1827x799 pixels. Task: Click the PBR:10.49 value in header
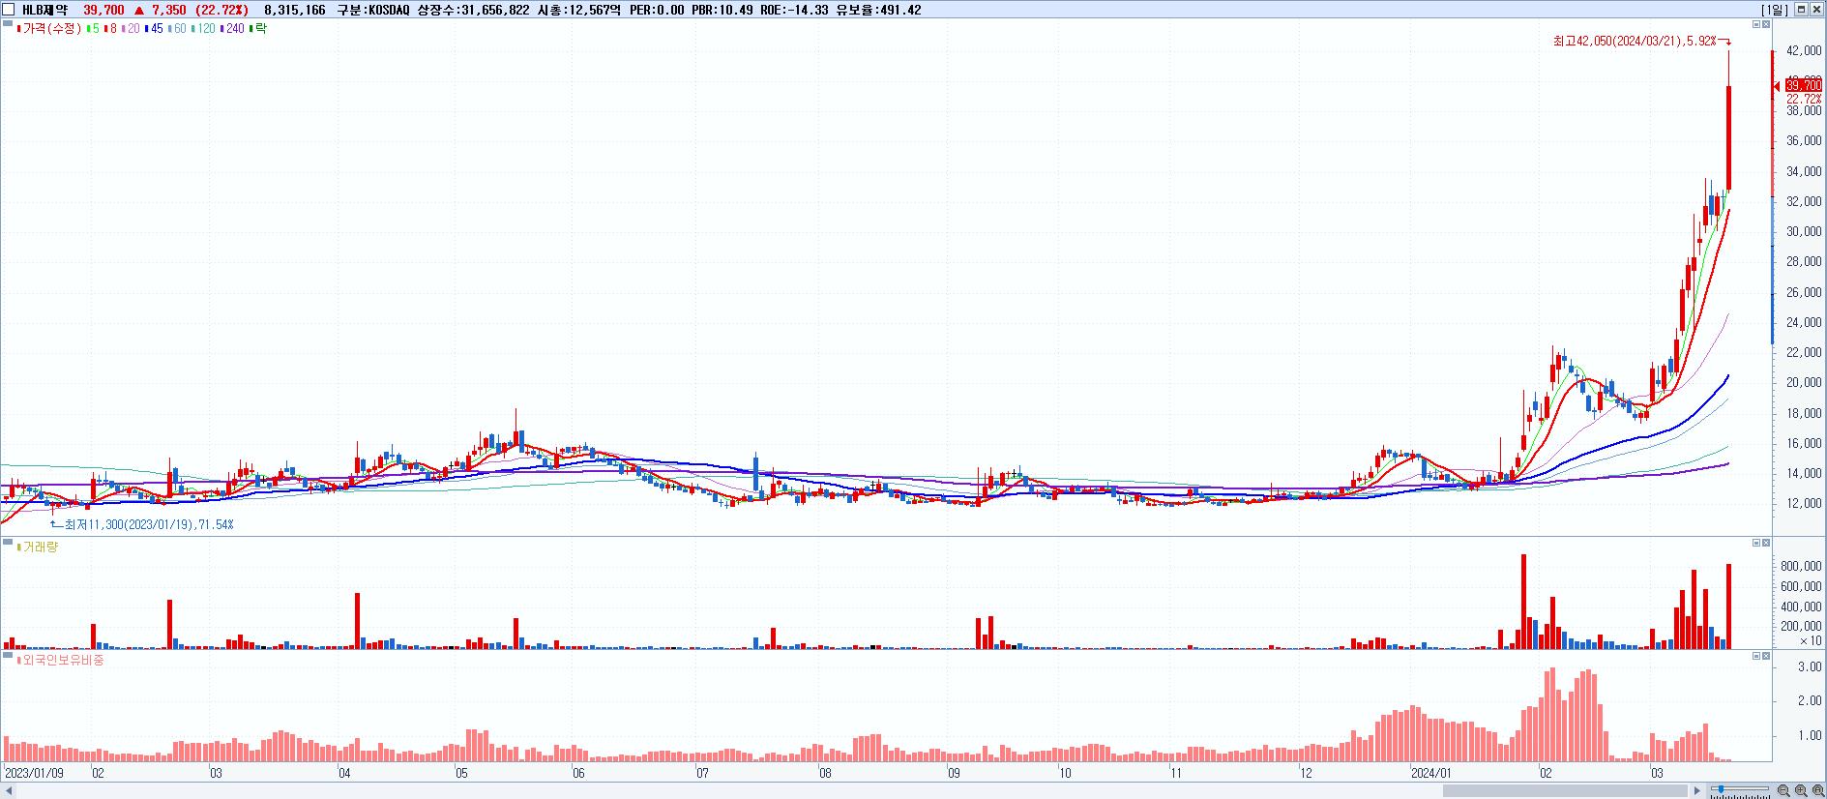click(x=722, y=10)
